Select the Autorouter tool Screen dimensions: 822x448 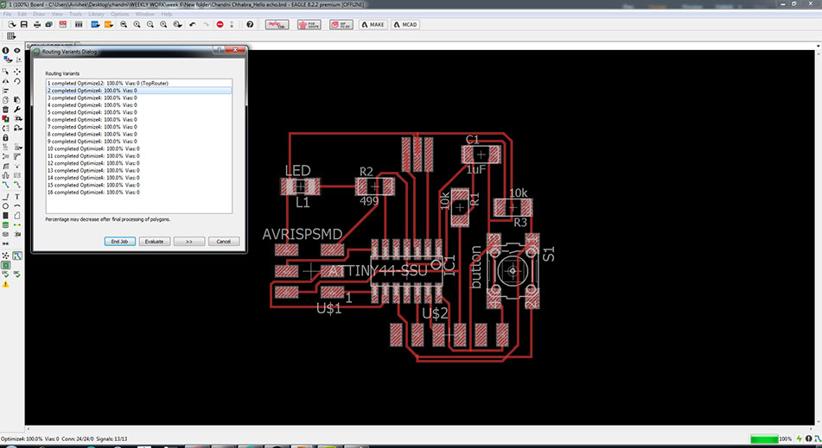pos(17,256)
